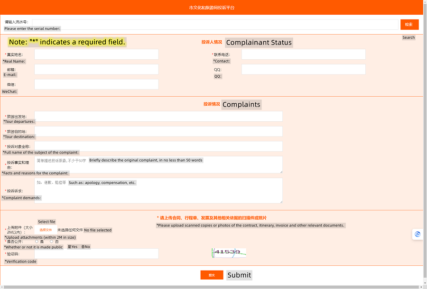Click the orange Submit (提交) button

tap(212, 275)
